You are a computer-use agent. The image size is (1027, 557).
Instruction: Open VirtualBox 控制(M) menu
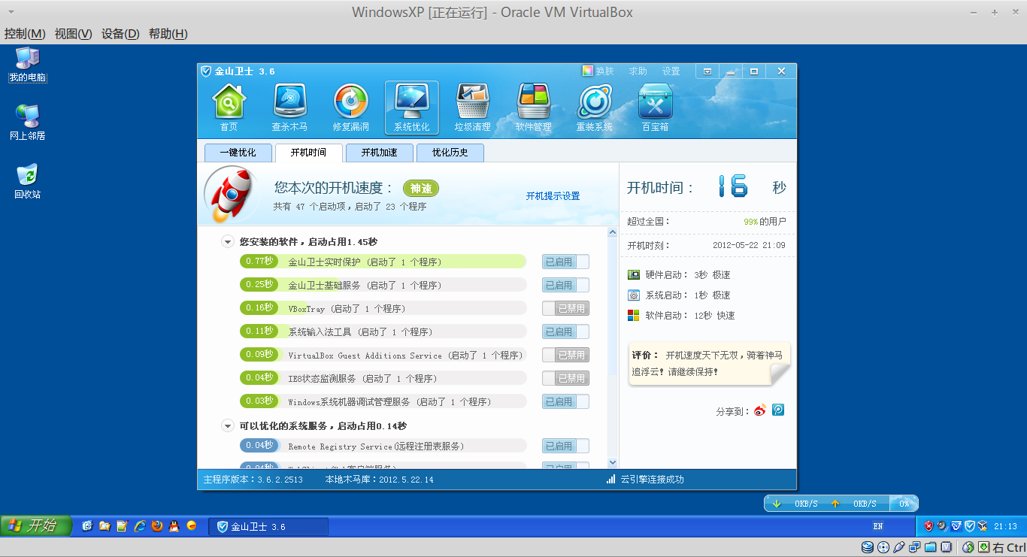[25, 34]
